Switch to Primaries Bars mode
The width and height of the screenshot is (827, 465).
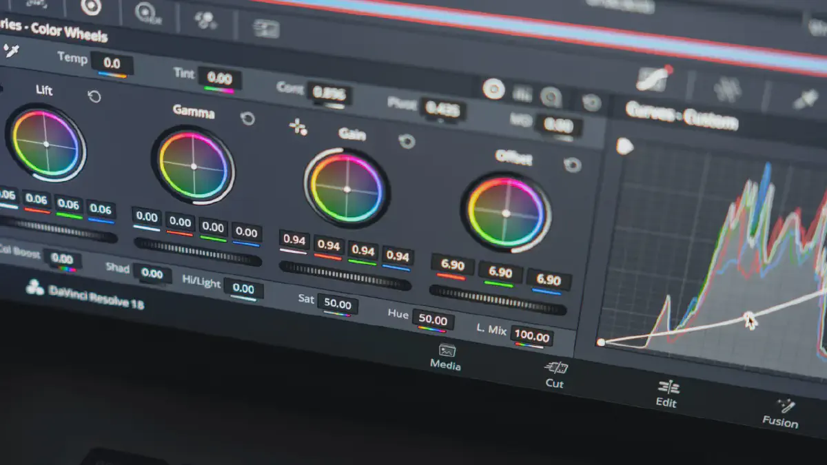click(x=523, y=93)
